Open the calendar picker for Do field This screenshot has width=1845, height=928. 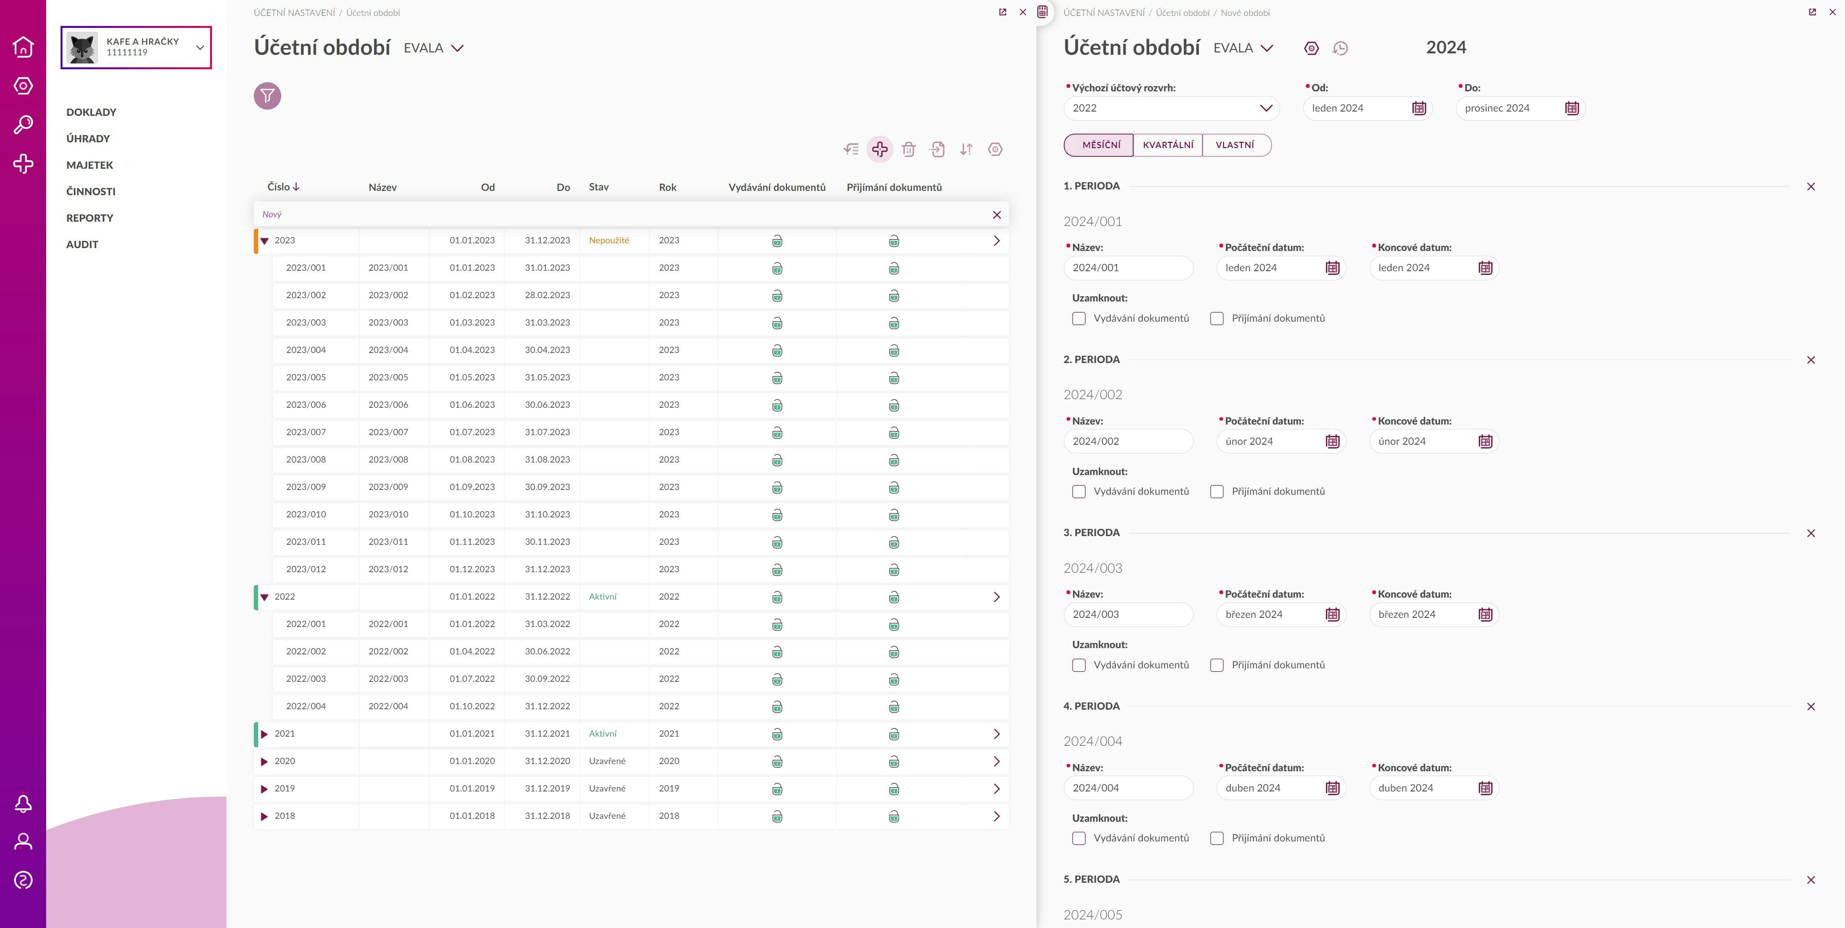point(1571,108)
